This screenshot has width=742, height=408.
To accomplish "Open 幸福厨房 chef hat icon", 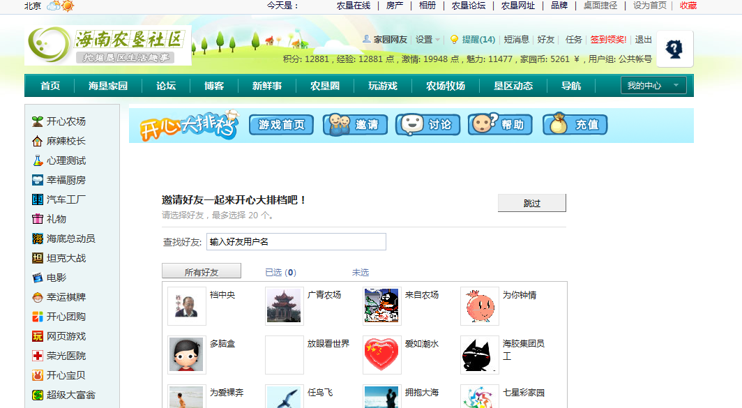I will coord(38,181).
